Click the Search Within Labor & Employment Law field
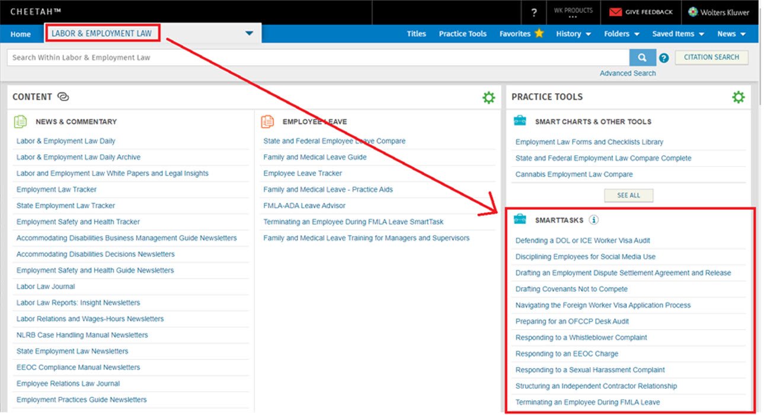This screenshot has width=764, height=415. [x=317, y=58]
